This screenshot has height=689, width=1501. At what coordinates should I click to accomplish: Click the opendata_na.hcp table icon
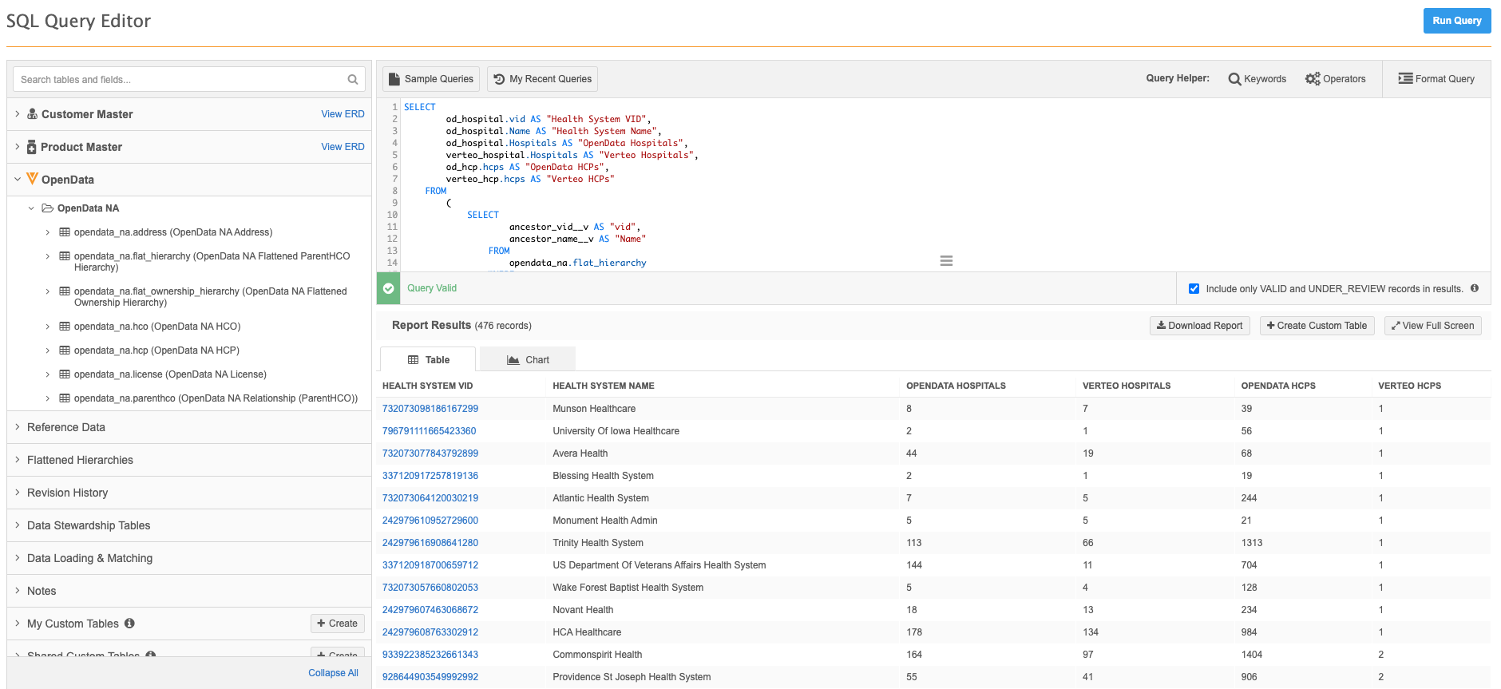[x=65, y=350]
